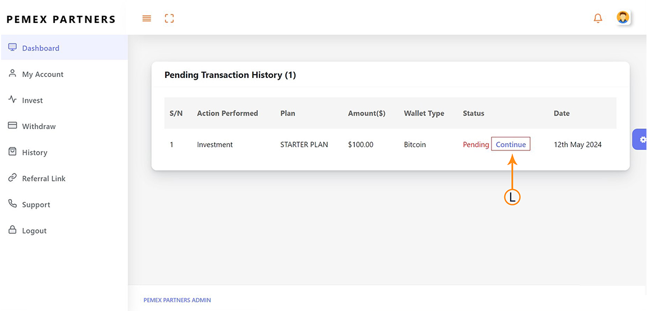Click the Referral Link chain icon

[12, 178]
